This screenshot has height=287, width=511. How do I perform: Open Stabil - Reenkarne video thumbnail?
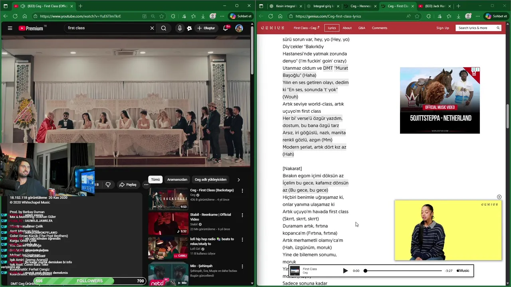[x=168, y=223]
